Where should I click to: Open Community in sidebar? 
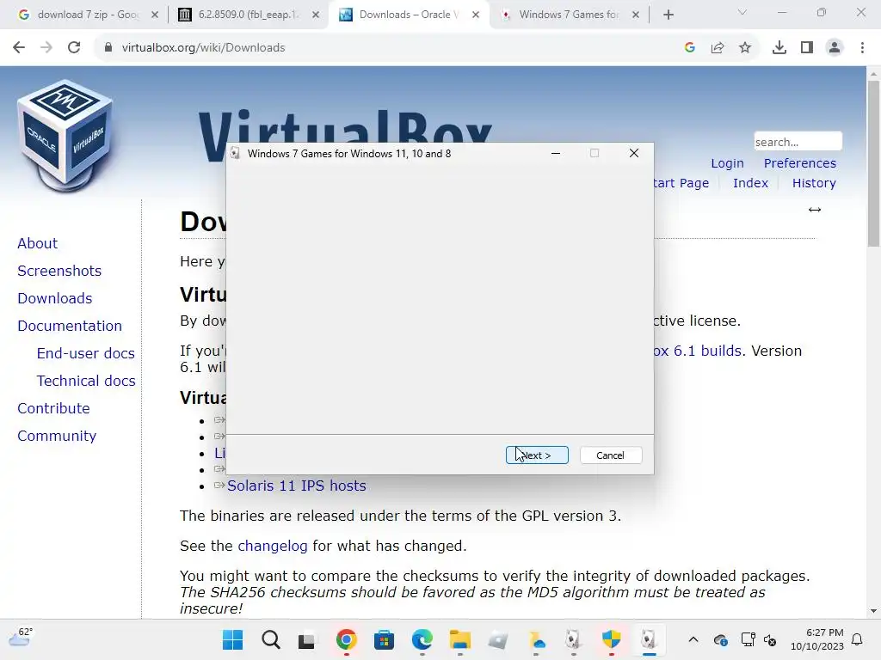coord(57,436)
